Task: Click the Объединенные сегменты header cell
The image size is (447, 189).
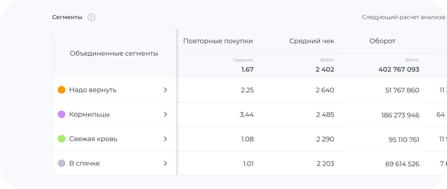Action: coord(114,53)
